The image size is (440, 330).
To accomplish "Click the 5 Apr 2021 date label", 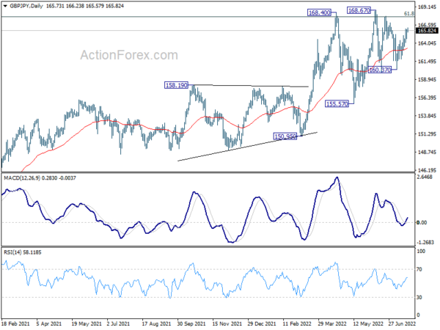I will [49, 323].
